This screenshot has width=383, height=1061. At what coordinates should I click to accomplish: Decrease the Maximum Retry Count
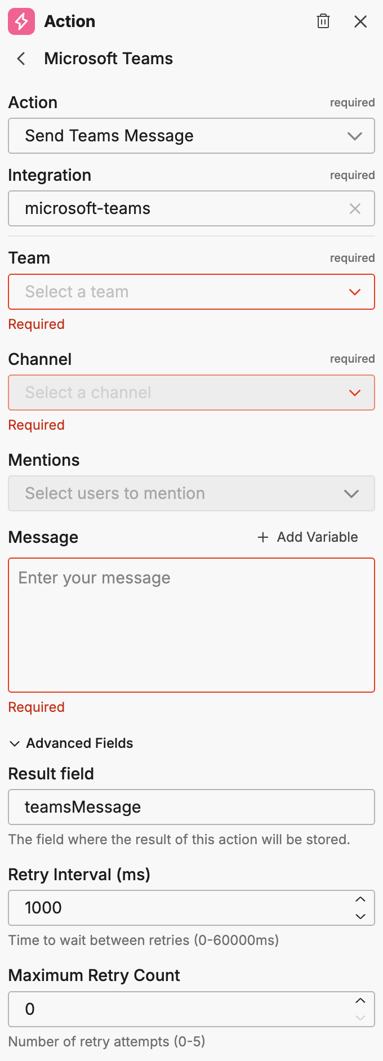[360, 1018]
